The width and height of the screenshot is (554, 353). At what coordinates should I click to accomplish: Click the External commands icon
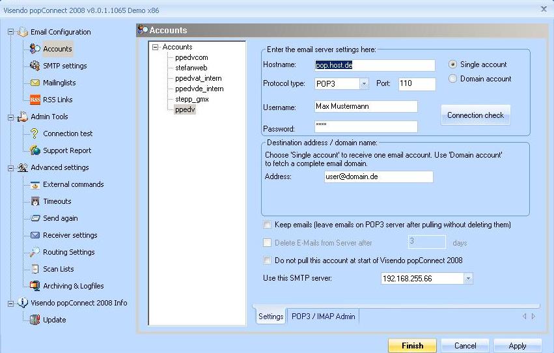tap(35, 184)
